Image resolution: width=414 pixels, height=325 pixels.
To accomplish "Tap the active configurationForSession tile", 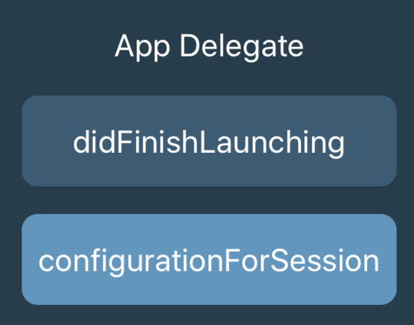I will pyautogui.click(x=209, y=260).
